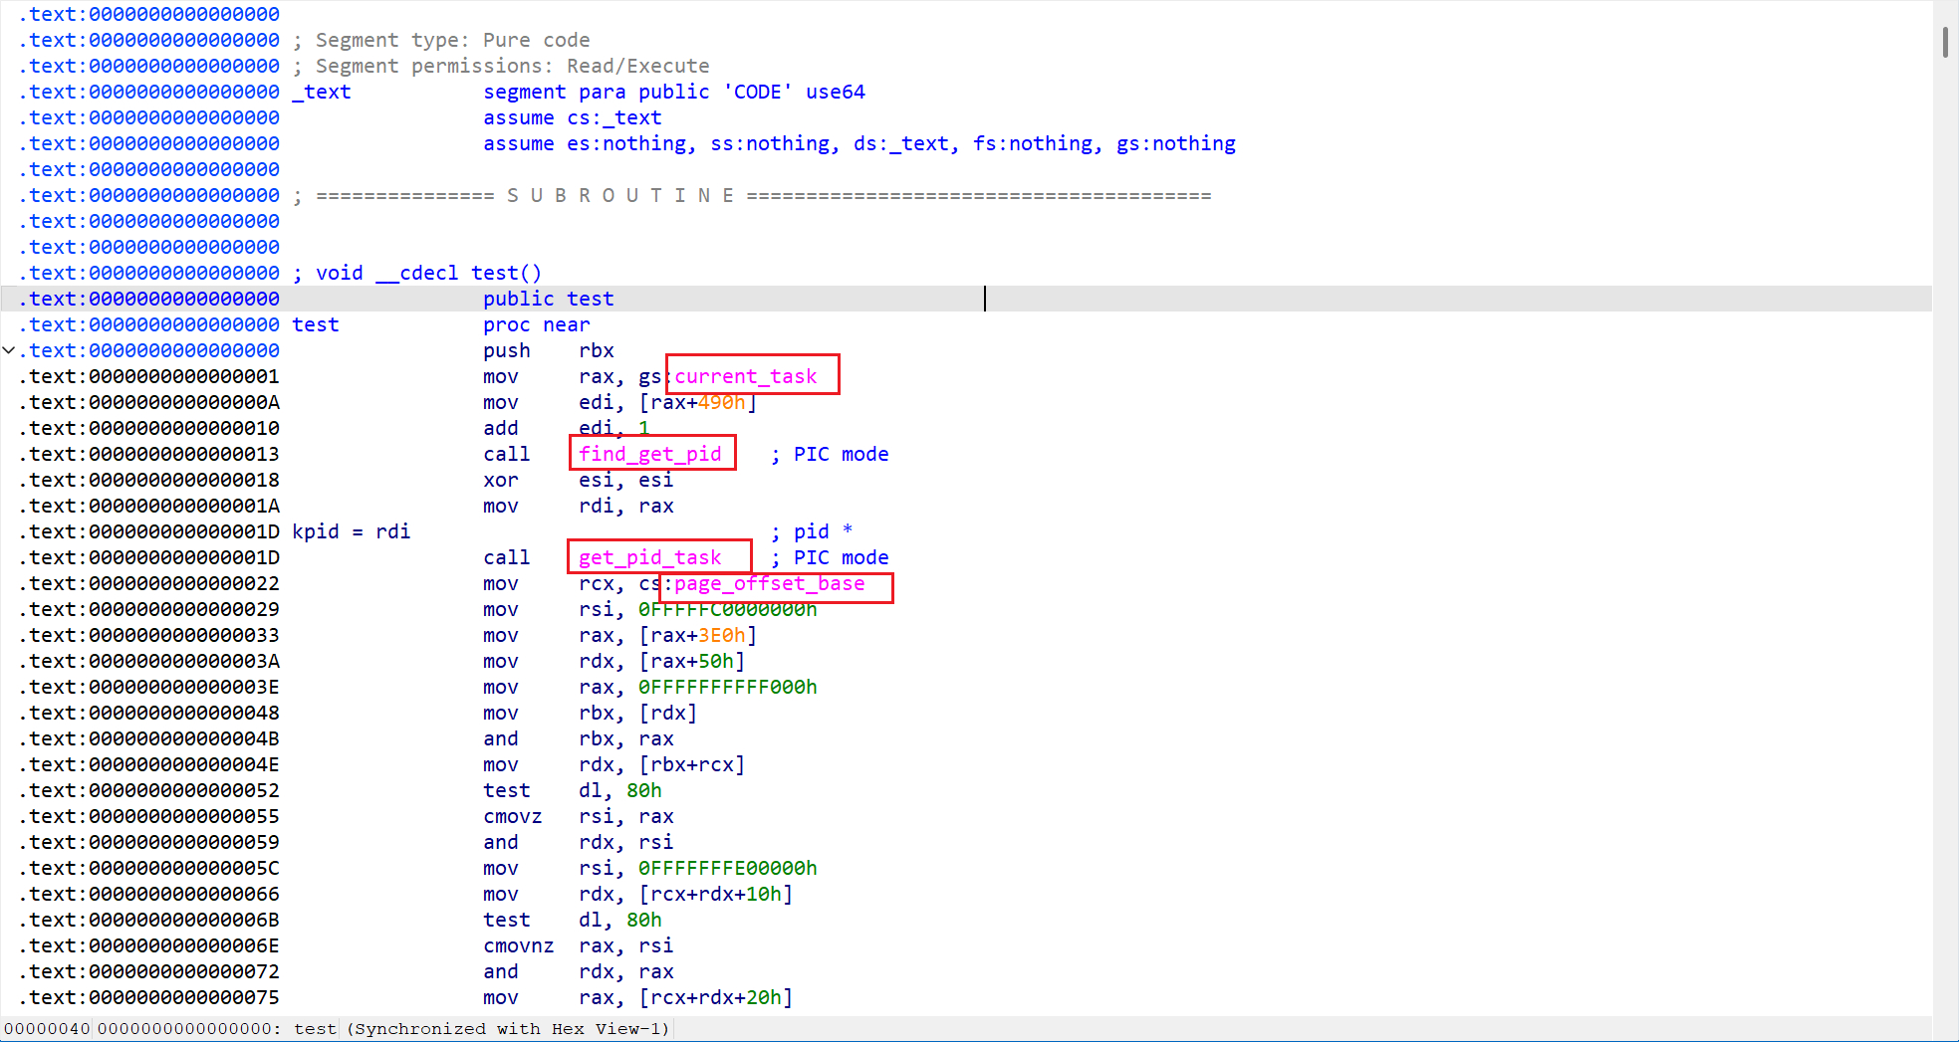Viewport: 1959px width, 1042px height.
Task: Select the test label before proc near
Action: [x=316, y=324]
